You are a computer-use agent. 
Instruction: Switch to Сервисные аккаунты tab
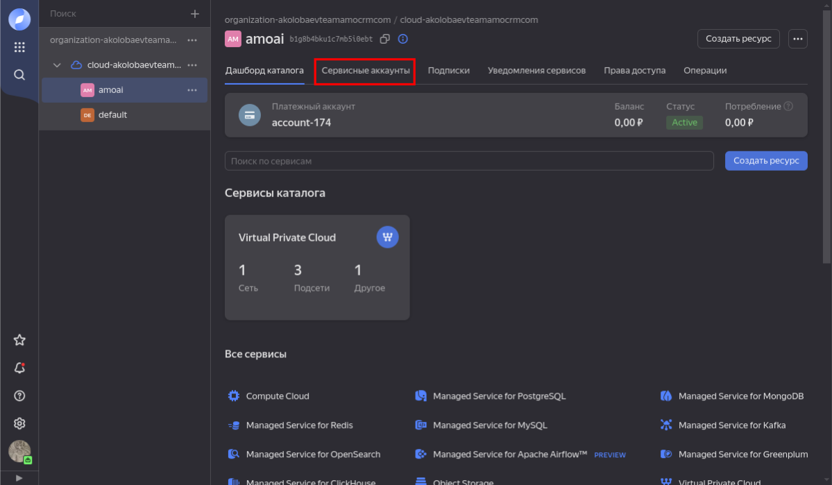(366, 71)
